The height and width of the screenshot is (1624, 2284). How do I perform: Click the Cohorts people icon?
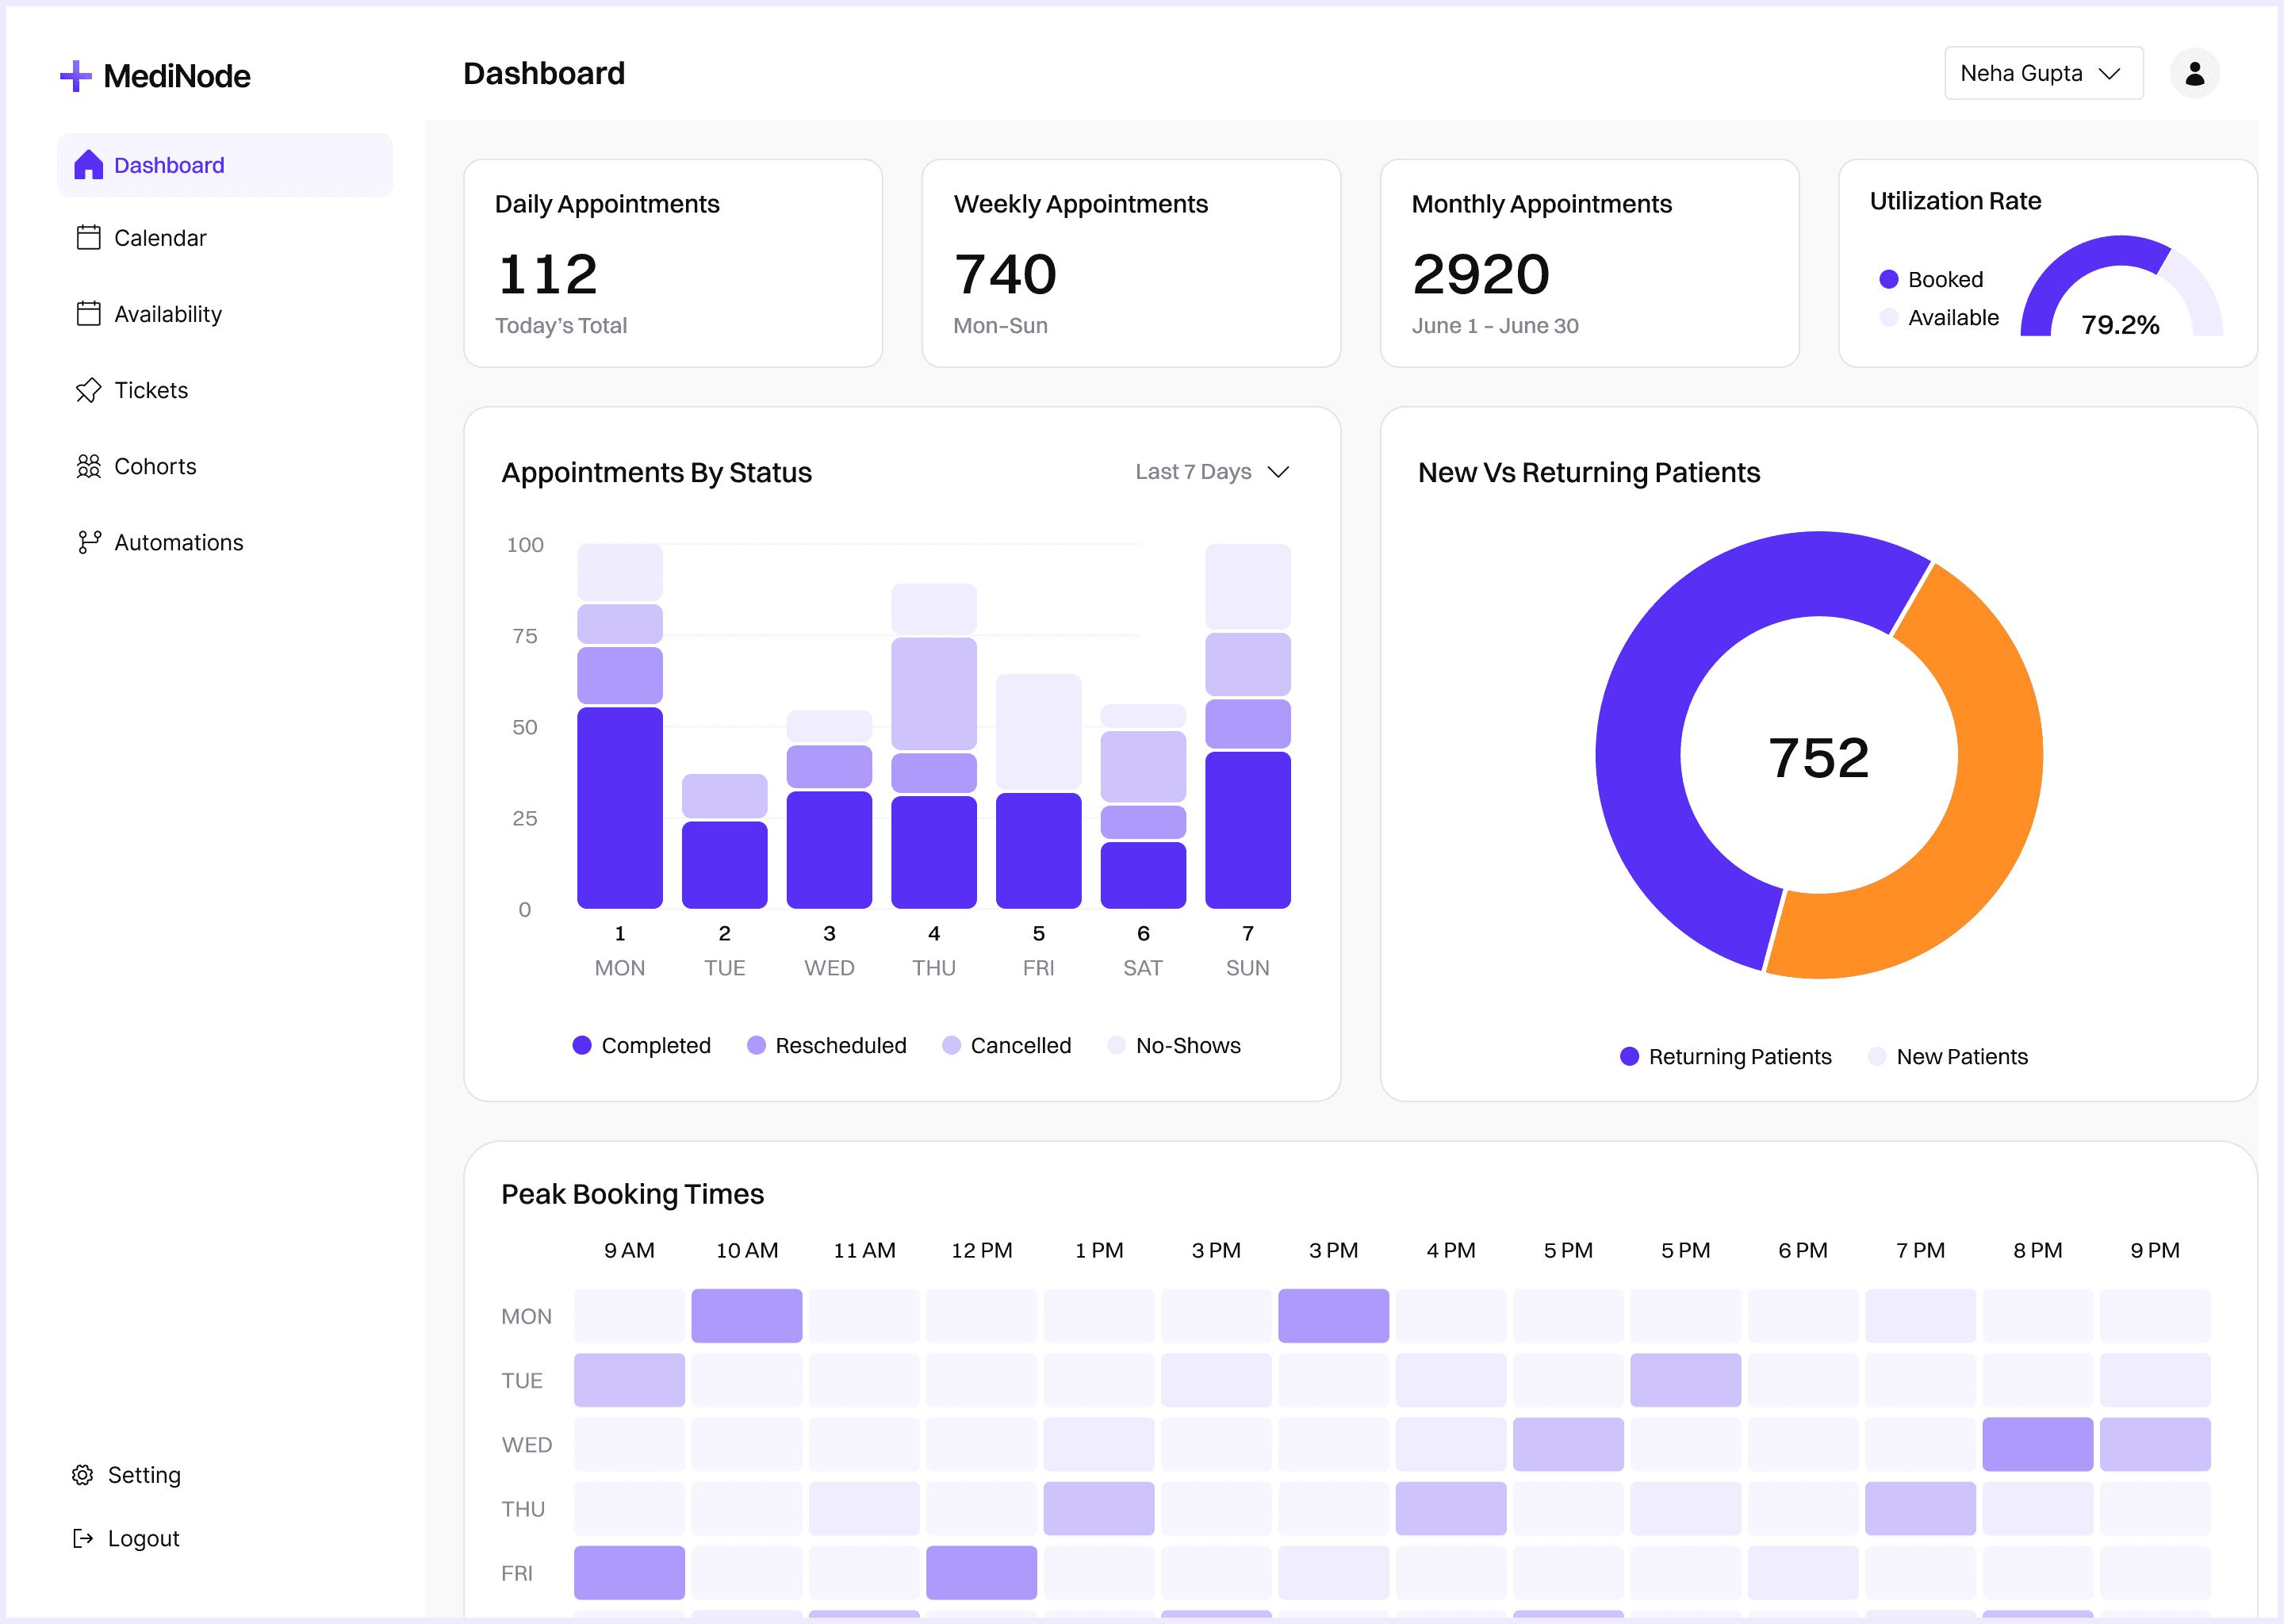click(x=88, y=466)
